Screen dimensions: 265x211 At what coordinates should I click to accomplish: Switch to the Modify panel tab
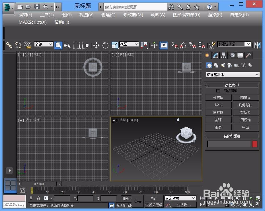[215, 55]
